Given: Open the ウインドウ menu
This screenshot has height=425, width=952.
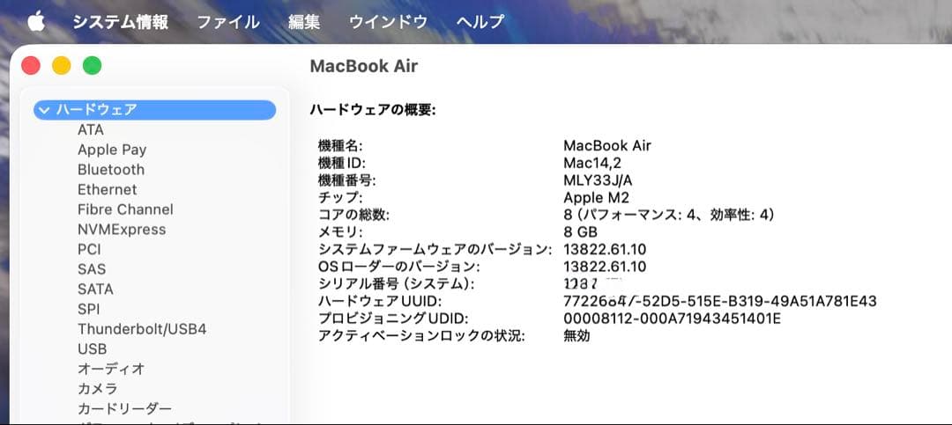Looking at the screenshot, I should click(x=388, y=22).
